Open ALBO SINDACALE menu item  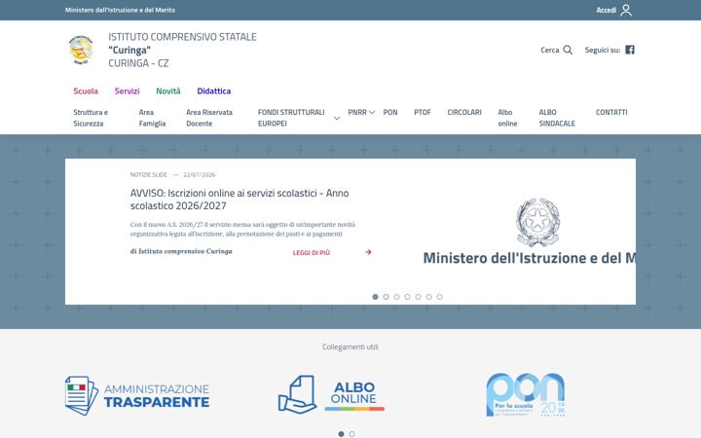tap(557, 118)
